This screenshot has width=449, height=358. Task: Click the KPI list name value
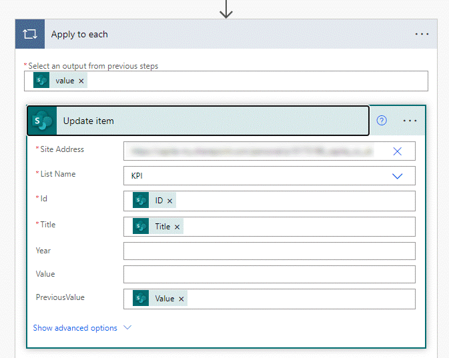(x=137, y=176)
